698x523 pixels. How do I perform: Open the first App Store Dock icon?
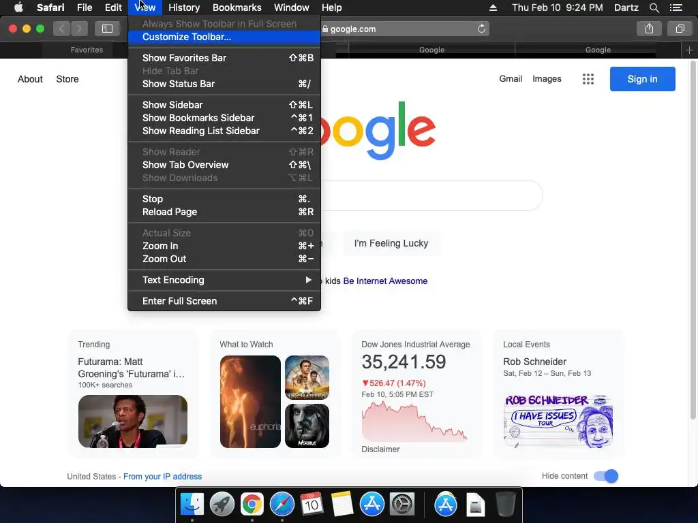371,505
